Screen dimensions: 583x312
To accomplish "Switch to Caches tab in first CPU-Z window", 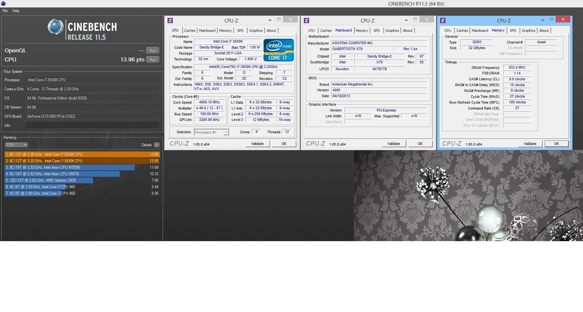I will 190,31.
